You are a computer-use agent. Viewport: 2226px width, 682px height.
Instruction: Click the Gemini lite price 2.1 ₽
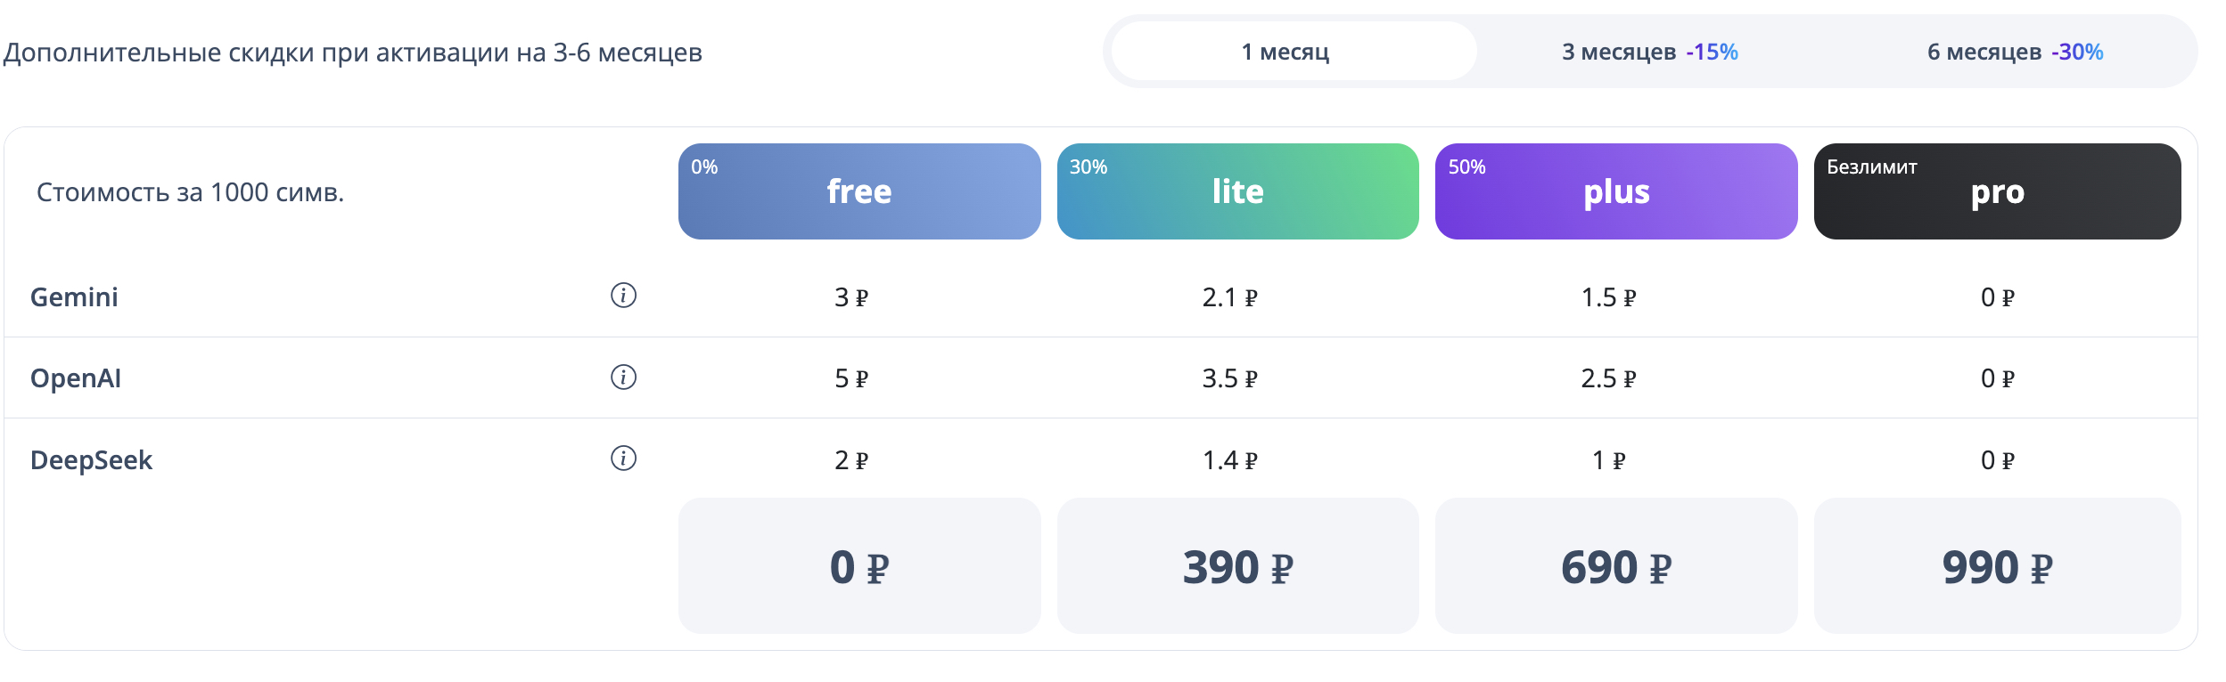pyautogui.click(x=1229, y=297)
